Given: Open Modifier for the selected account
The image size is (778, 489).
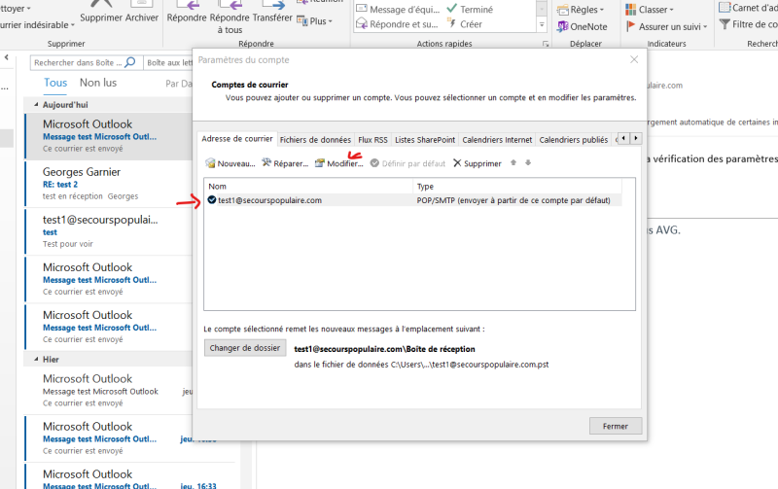Looking at the screenshot, I should 338,163.
